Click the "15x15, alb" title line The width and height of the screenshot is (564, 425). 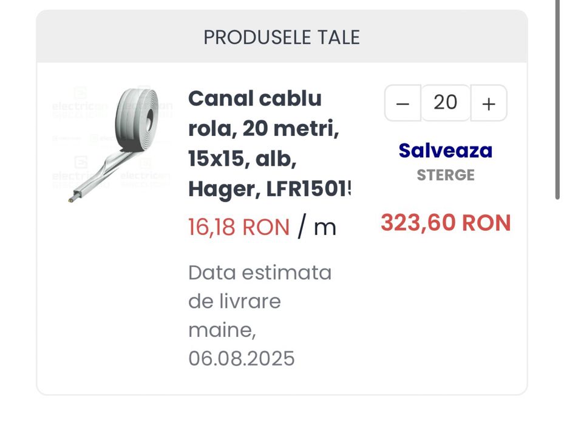click(x=242, y=159)
